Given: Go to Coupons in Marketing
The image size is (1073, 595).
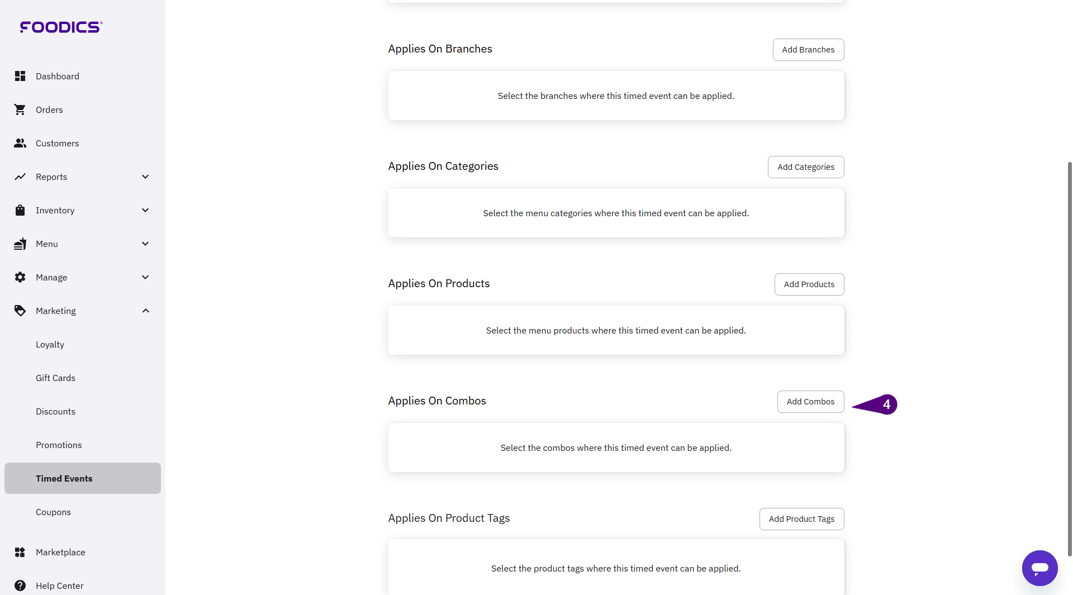Looking at the screenshot, I should tap(53, 512).
